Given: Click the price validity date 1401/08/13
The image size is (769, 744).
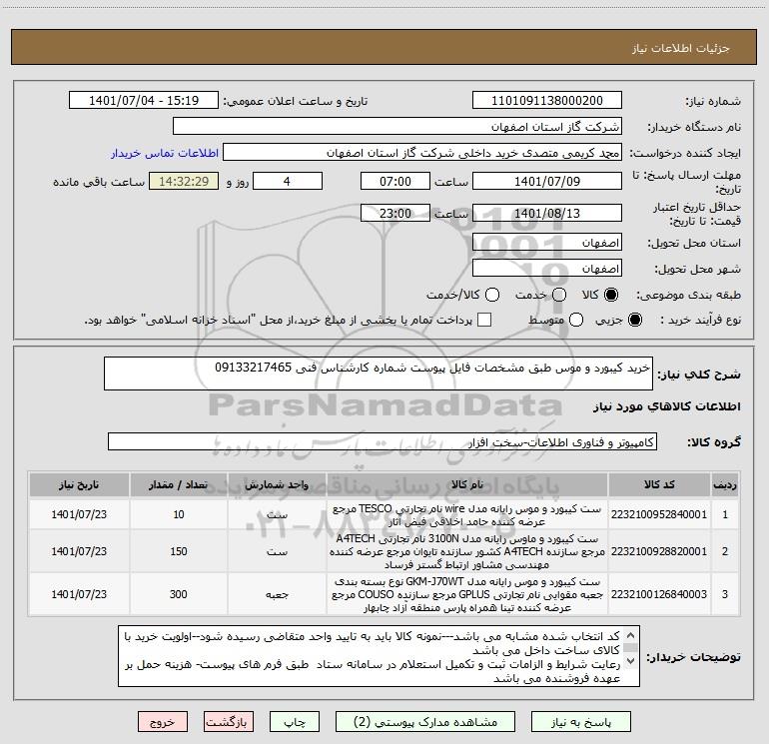Looking at the screenshot, I should [547, 213].
